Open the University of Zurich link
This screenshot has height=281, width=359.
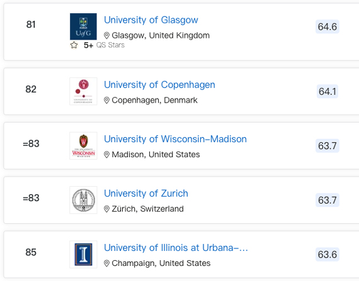pos(146,194)
